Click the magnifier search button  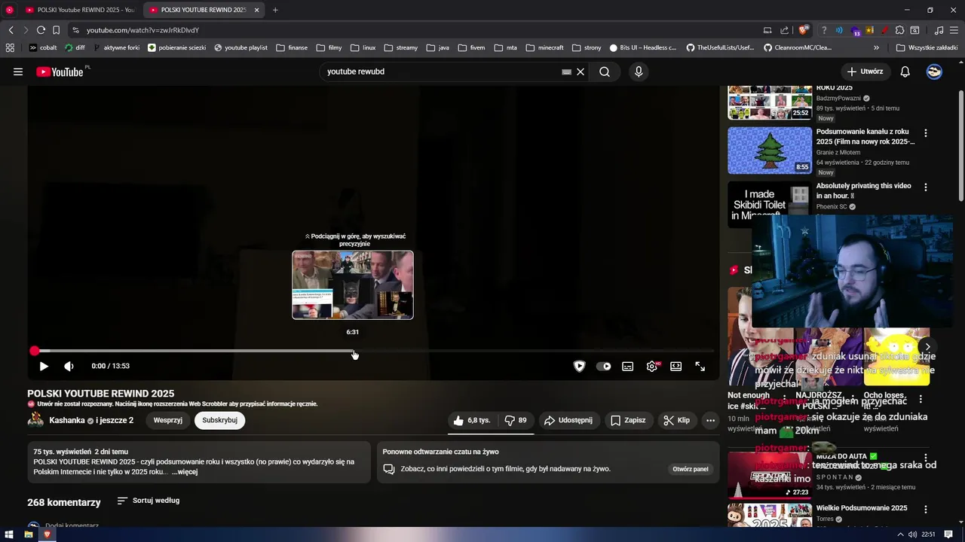(x=605, y=72)
